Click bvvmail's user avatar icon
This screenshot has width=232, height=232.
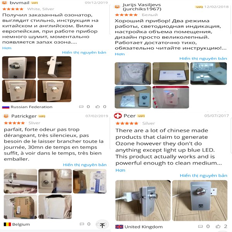coord(5,3)
